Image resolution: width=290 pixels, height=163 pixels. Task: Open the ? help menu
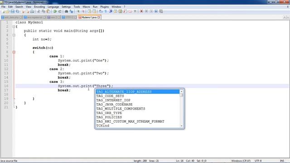pyautogui.click(x=125, y=7)
